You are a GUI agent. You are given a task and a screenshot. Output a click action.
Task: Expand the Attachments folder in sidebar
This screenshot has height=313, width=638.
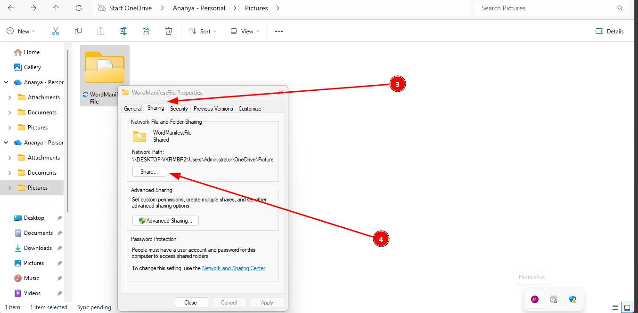(x=10, y=97)
